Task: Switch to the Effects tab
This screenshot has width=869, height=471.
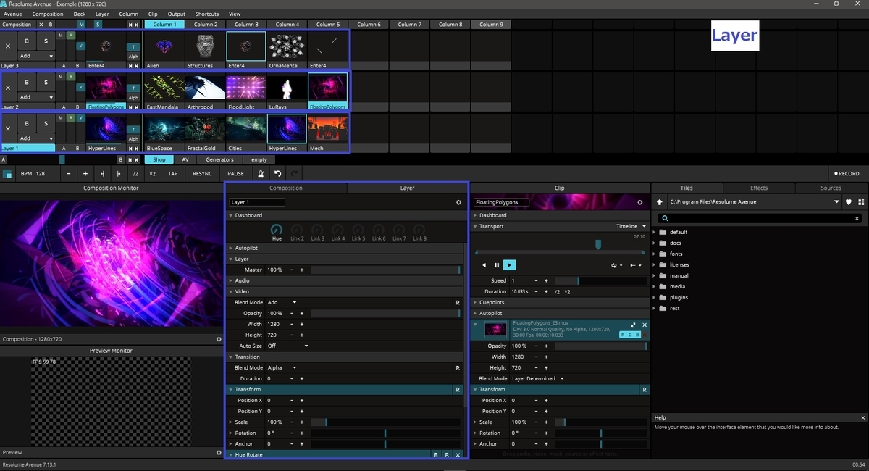Action: click(759, 188)
